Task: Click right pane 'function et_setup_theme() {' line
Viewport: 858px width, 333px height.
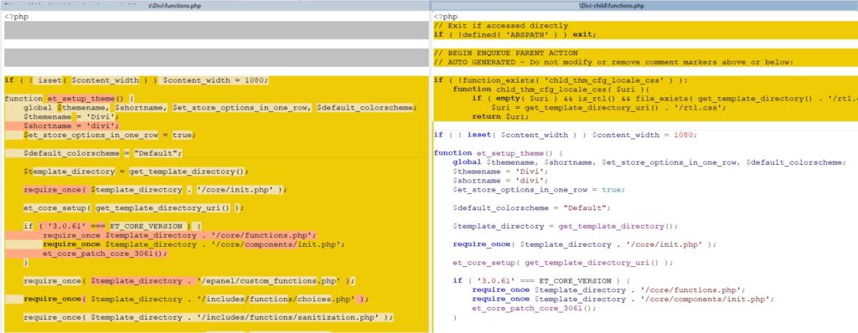Action: click(x=499, y=153)
